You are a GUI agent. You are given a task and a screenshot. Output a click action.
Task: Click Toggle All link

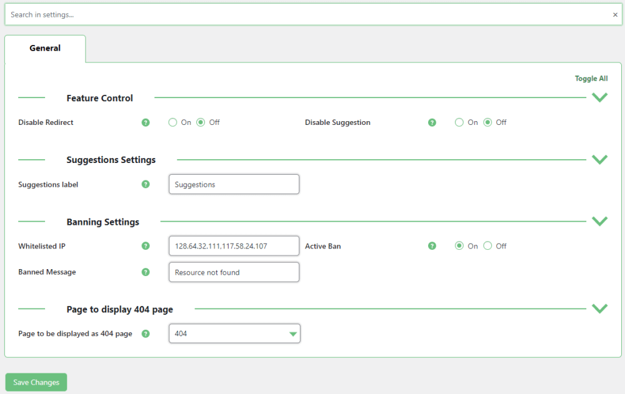[591, 79]
